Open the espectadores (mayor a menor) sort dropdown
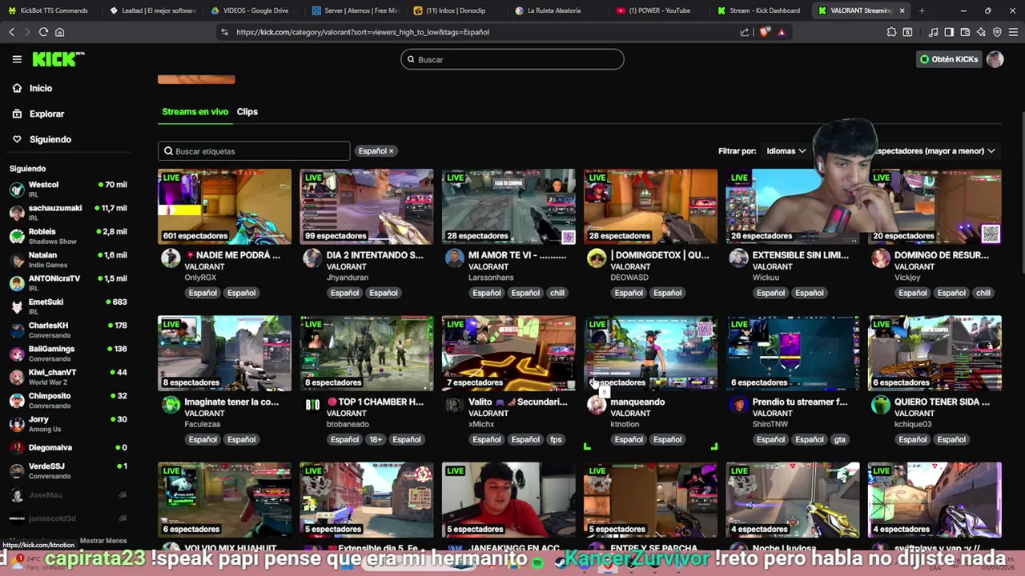 tap(935, 151)
